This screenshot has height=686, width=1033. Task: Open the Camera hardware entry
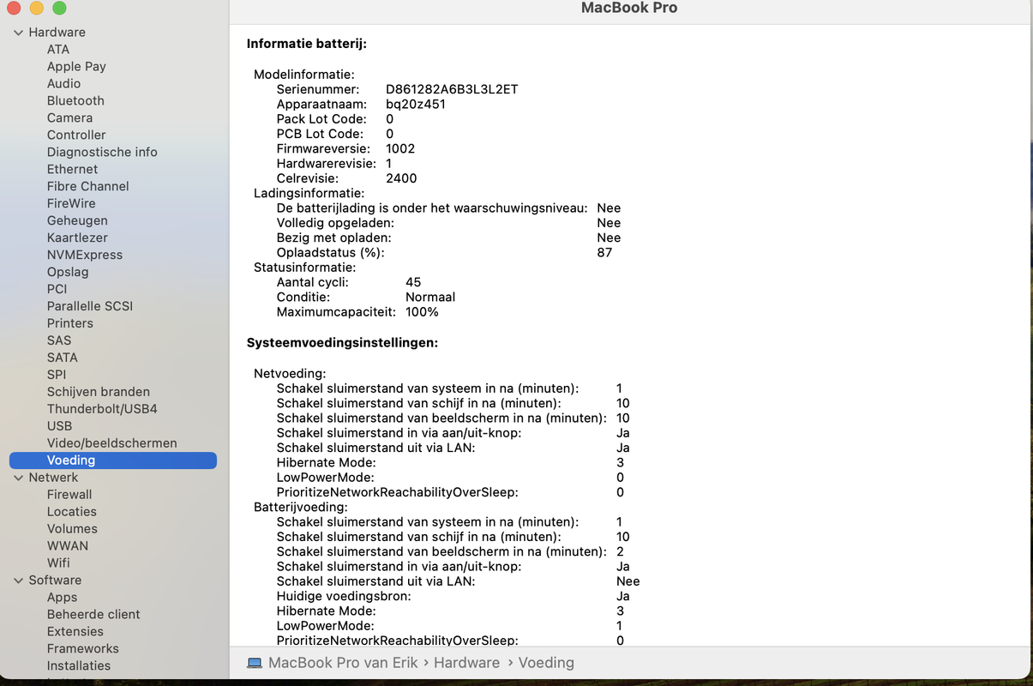[x=69, y=117]
